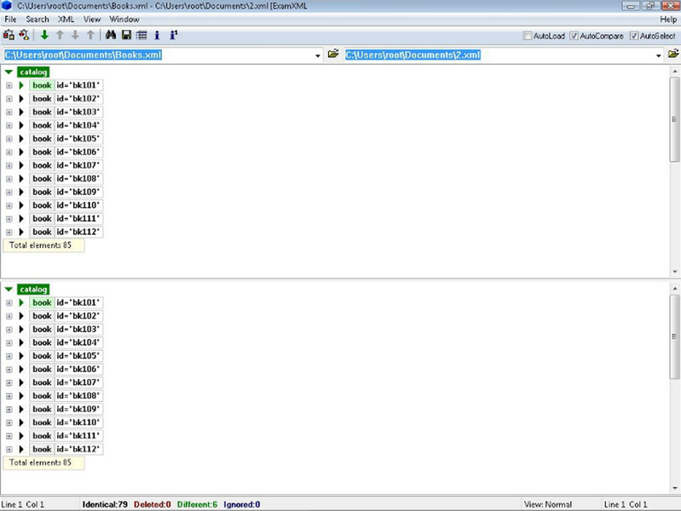This screenshot has height=511, width=681.
Task: Click black triangle of bk105 in bottom pane
Action: [20, 356]
